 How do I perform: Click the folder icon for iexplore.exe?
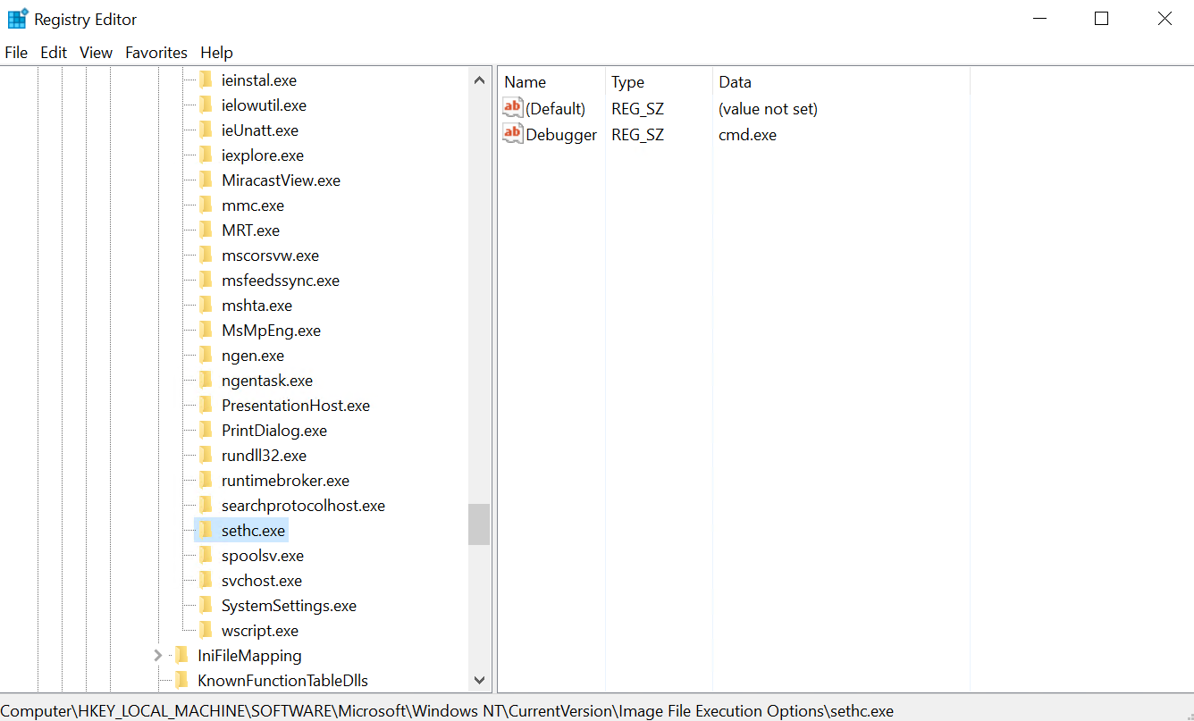coord(206,155)
